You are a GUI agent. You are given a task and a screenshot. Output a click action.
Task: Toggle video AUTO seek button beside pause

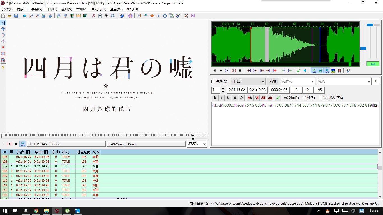point(23,144)
